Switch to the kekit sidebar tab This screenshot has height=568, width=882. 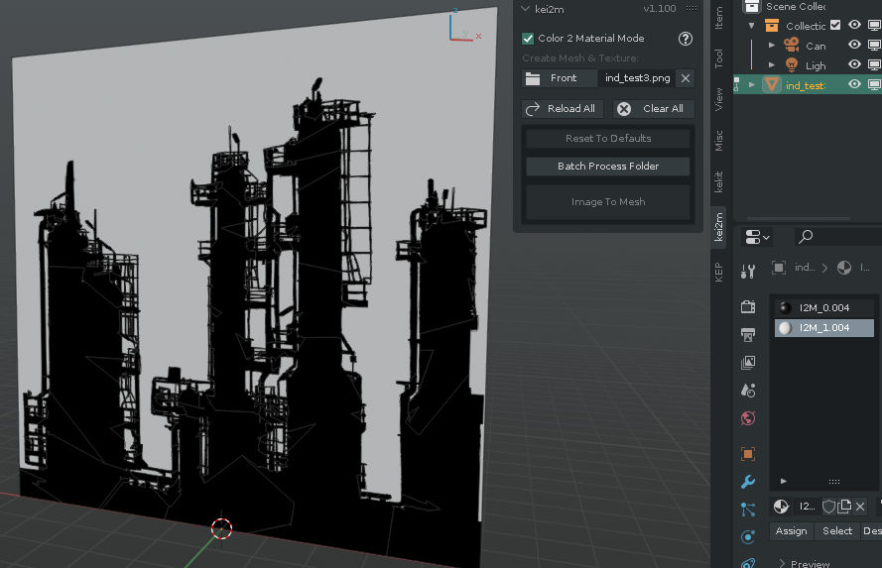tap(719, 181)
